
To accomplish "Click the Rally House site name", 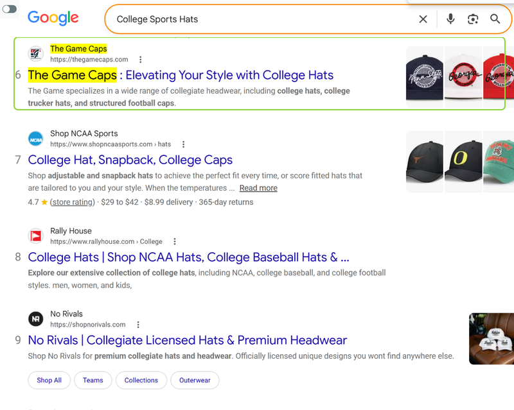I will tap(71, 231).
